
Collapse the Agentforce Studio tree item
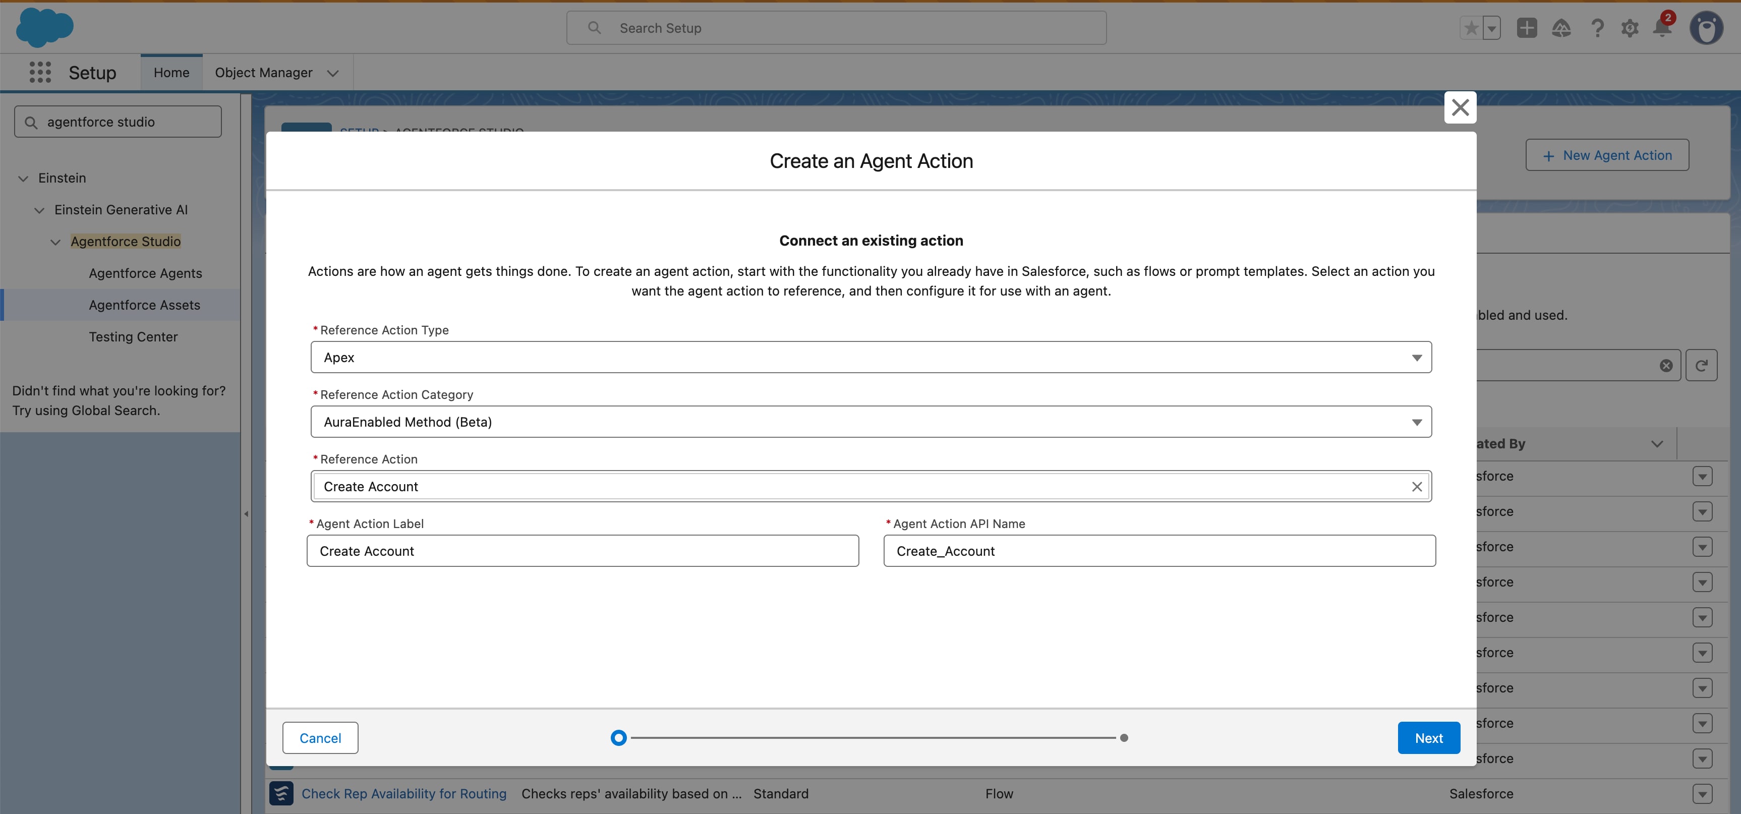[x=55, y=242]
